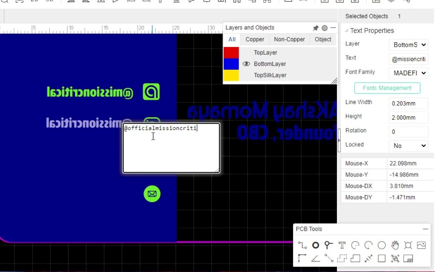
Task: Select the Text tool in PCB Tools
Action: point(342,246)
